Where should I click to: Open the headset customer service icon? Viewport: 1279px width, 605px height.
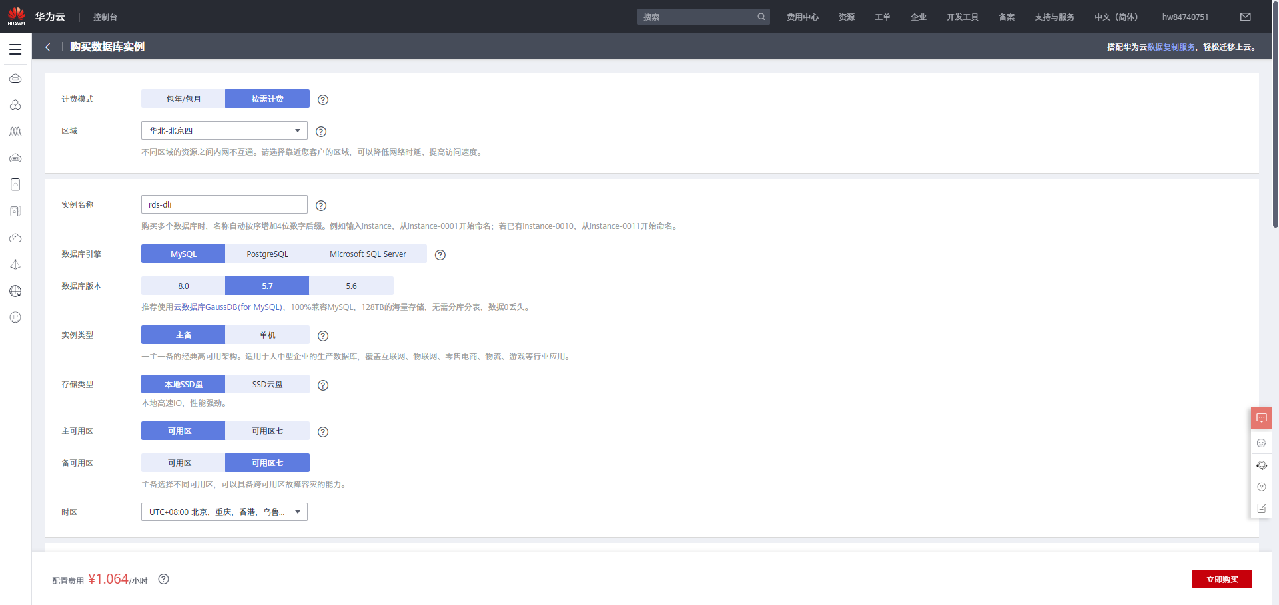coord(1262,465)
